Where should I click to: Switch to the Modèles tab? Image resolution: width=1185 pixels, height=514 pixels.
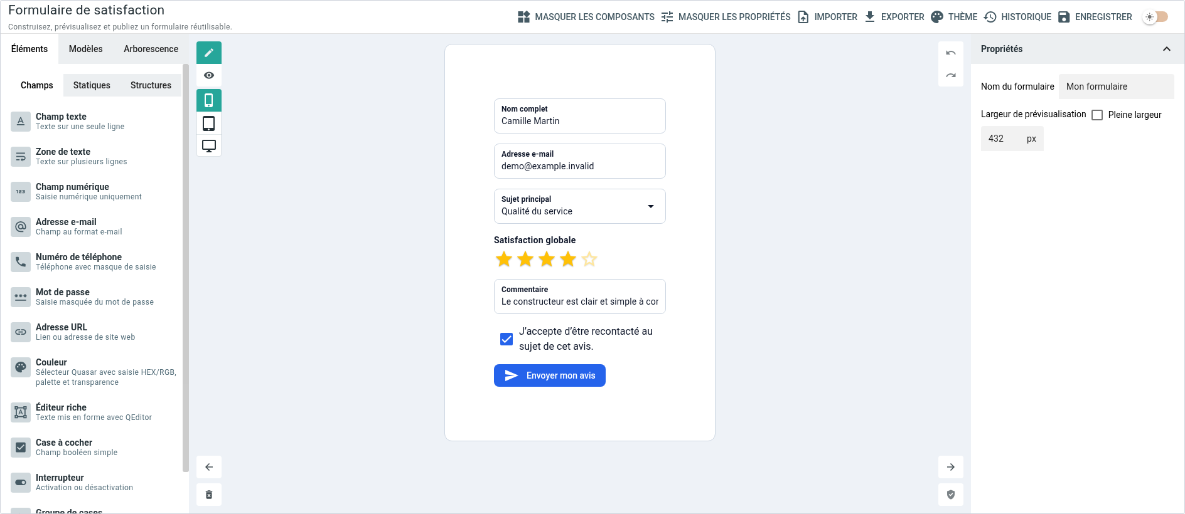(x=86, y=49)
